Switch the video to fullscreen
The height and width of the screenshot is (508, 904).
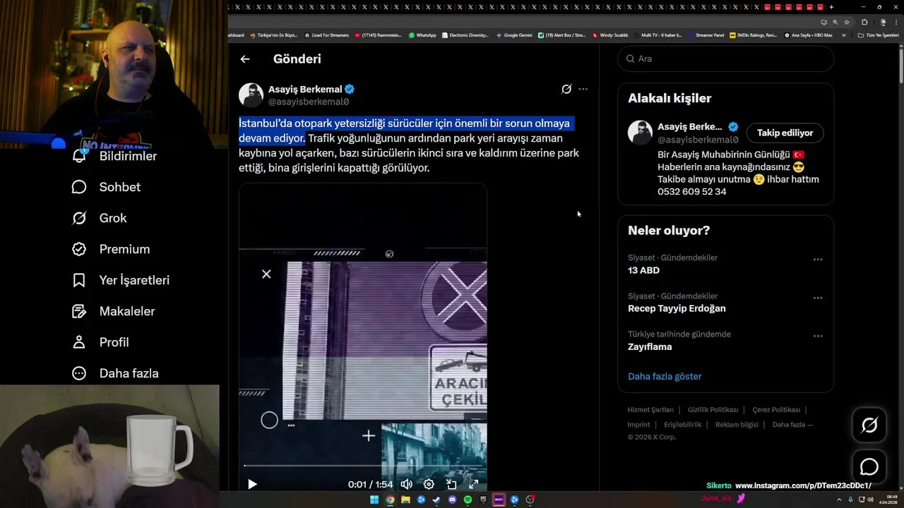[x=474, y=484]
